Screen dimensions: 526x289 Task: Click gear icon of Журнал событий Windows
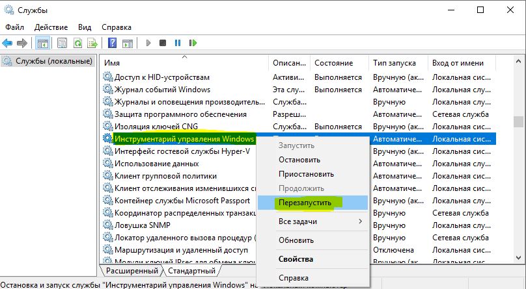[107, 90]
